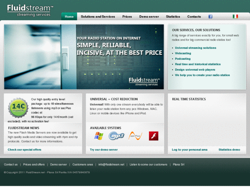
Task: Click Plana Srl footer link
Action: [x=178, y=164]
